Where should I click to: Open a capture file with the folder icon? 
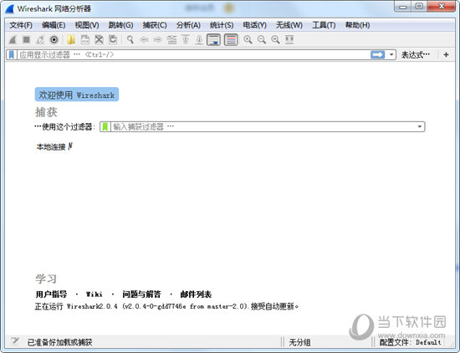71,39
